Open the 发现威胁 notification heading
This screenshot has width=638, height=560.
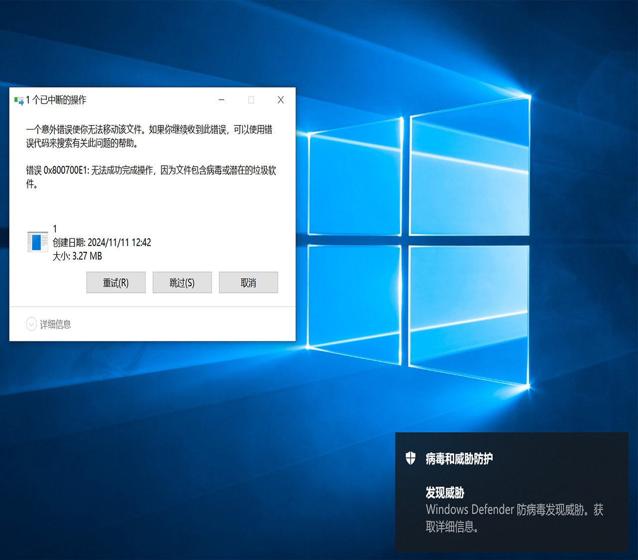point(445,493)
